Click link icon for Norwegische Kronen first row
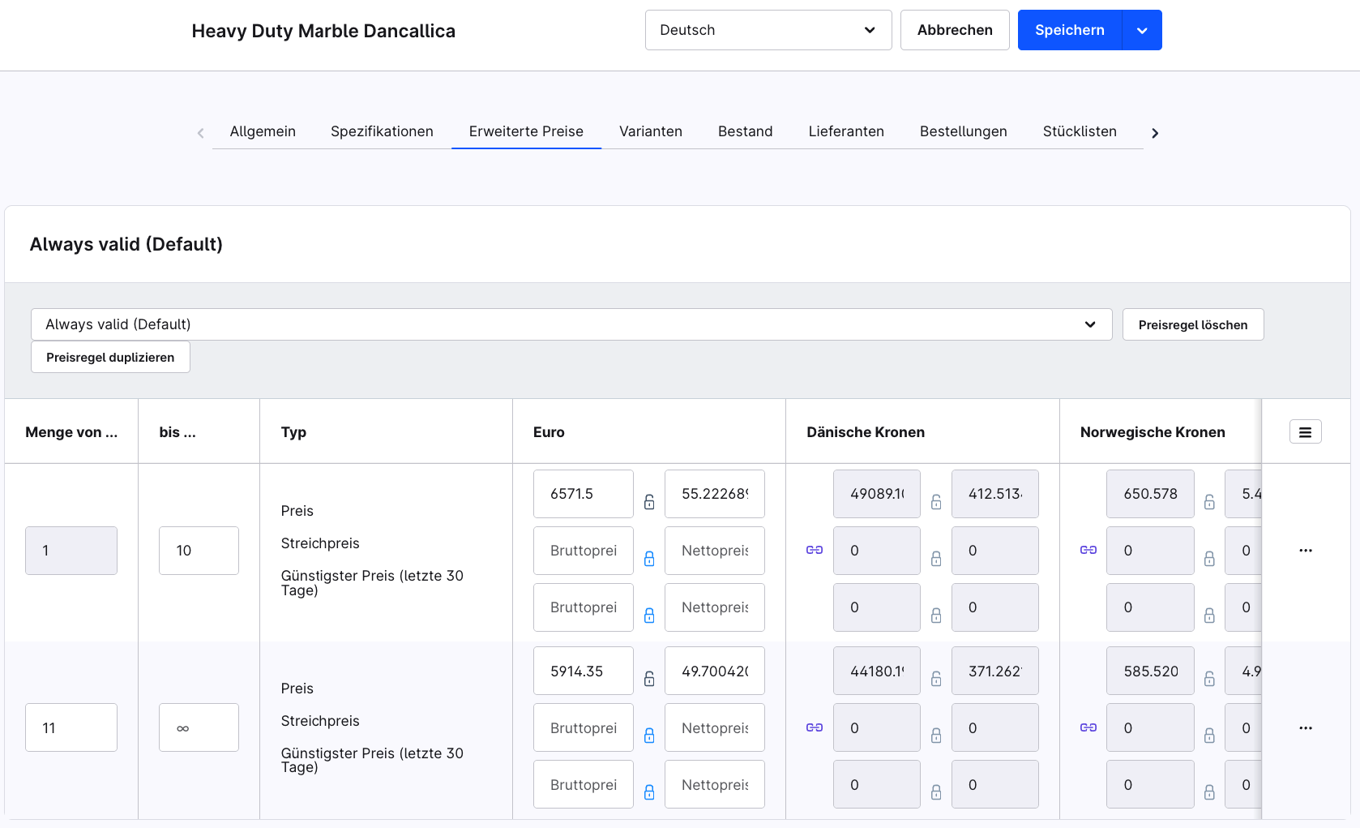 click(1088, 550)
